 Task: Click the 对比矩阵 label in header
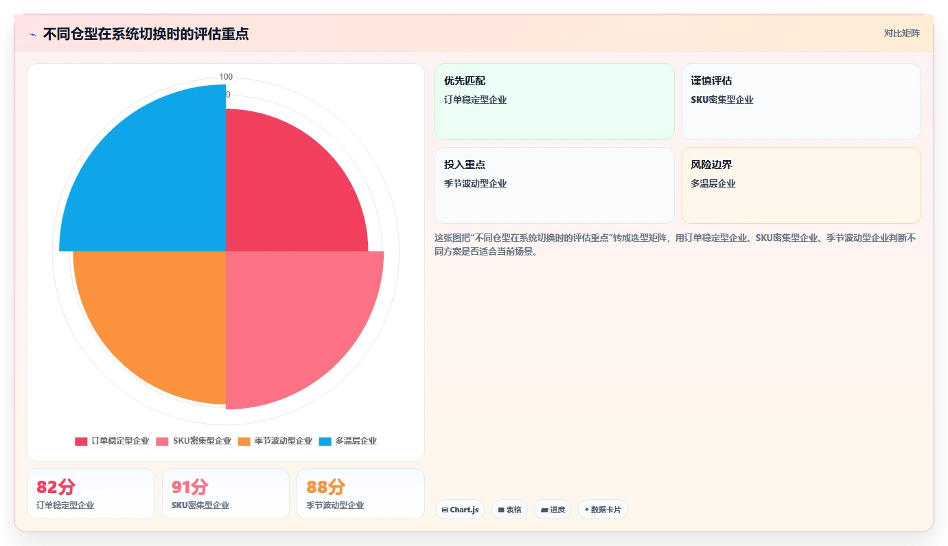pos(901,34)
